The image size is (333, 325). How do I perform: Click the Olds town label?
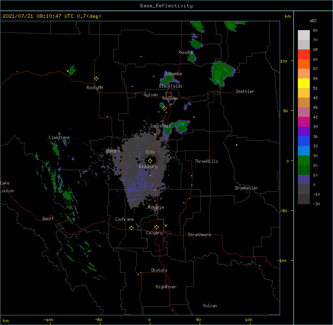point(150,152)
